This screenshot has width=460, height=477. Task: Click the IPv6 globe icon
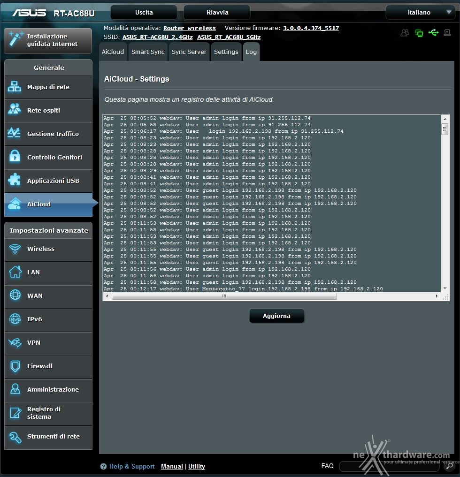pyautogui.click(x=15, y=319)
